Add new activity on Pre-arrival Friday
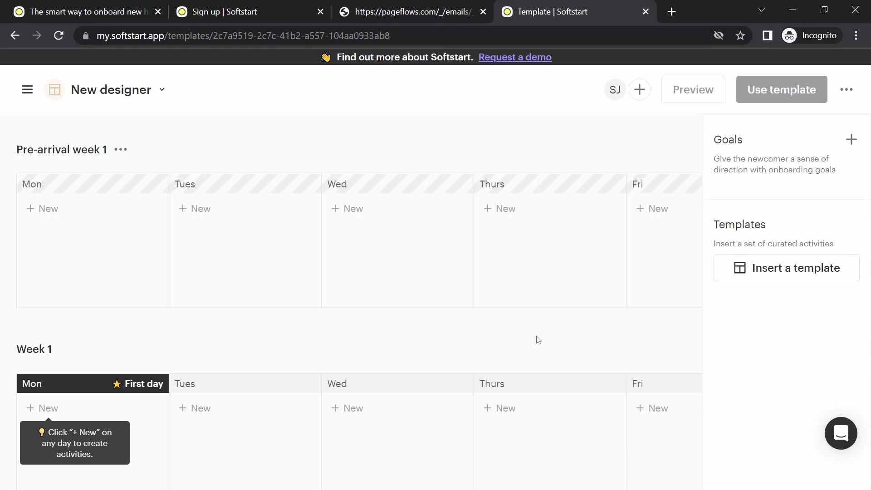The image size is (871, 490). [652, 208]
